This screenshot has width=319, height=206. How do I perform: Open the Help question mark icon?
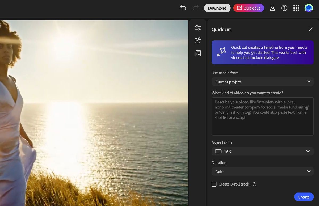(x=284, y=8)
